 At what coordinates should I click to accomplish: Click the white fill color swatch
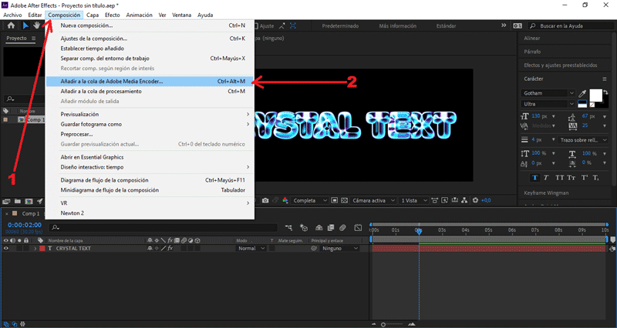tap(595, 95)
